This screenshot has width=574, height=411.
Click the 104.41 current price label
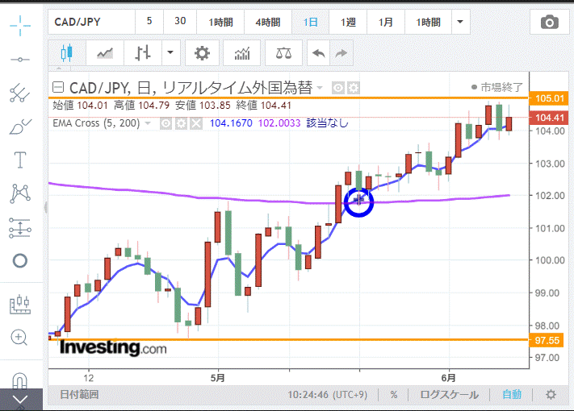(x=549, y=118)
